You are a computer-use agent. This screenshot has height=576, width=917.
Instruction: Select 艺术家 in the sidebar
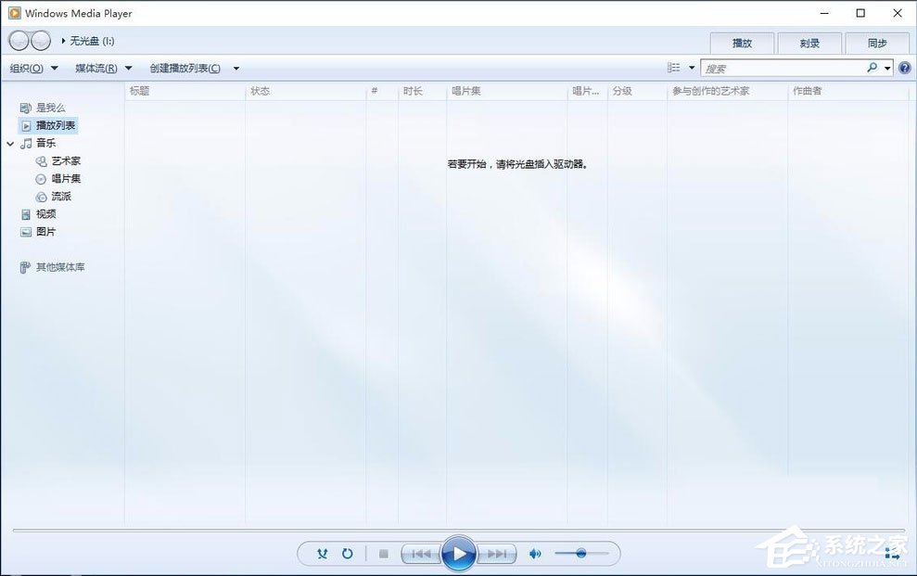(65, 160)
